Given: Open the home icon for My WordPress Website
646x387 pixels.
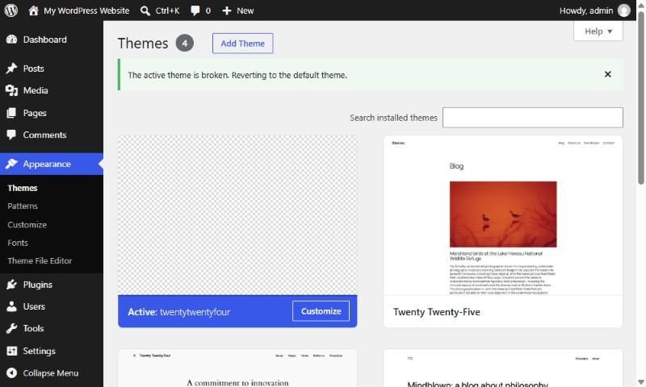Looking at the screenshot, I should (33, 10).
